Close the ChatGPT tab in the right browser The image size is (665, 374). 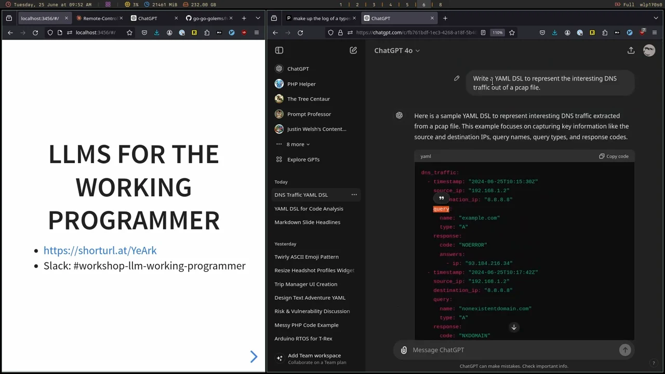[x=432, y=18]
